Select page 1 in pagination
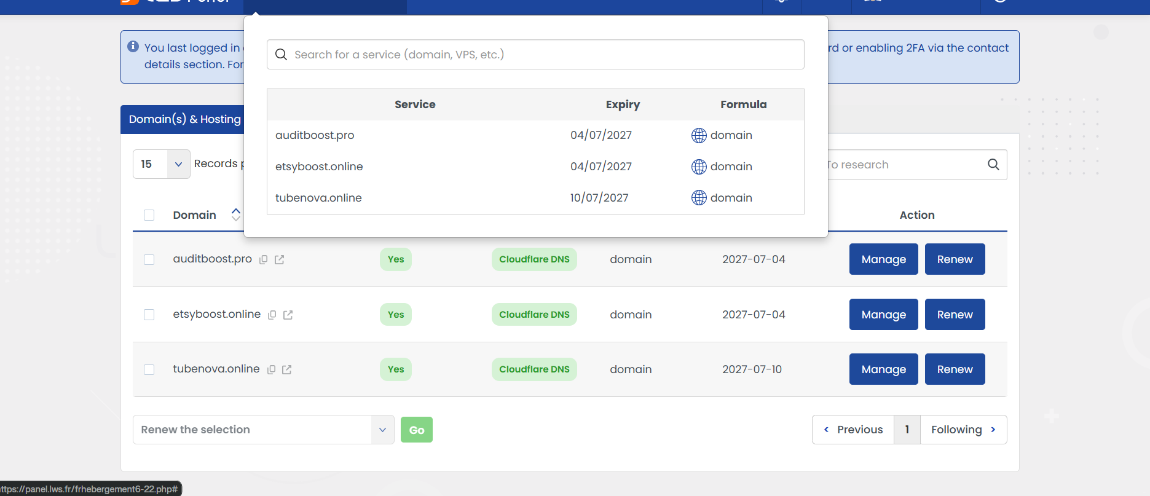1150x496 pixels. tap(907, 430)
